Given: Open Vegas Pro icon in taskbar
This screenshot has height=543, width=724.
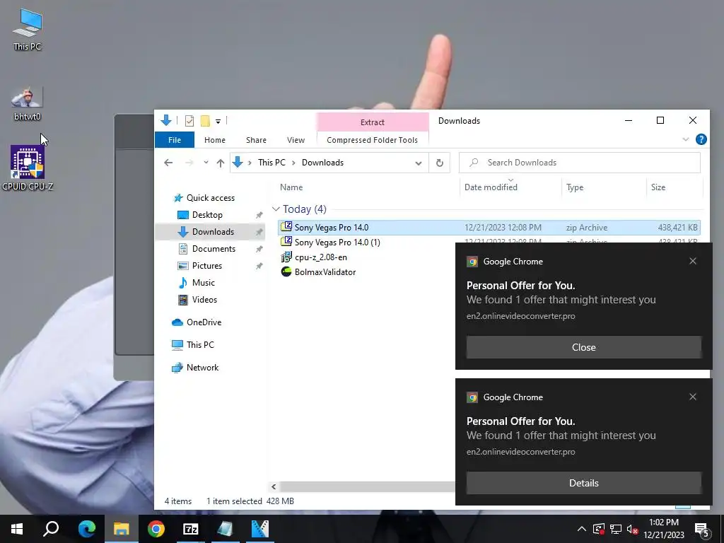Looking at the screenshot, I should click(260, 529).
